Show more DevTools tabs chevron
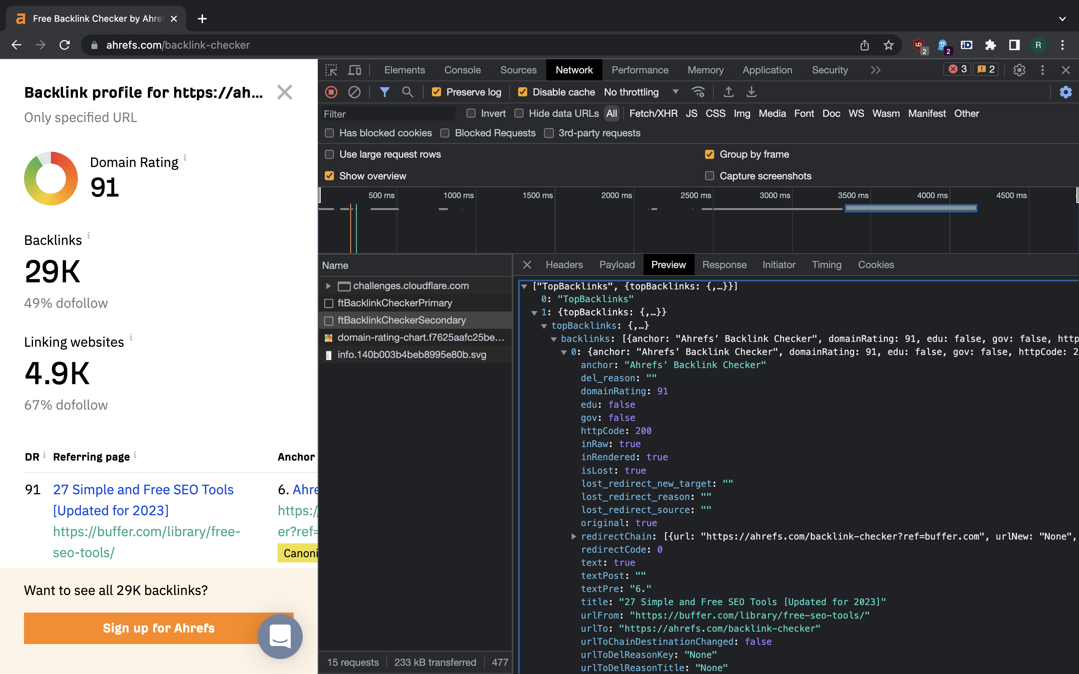Image resolution: width=1079 pixels, height=674 pixels. tap(876, 70)
